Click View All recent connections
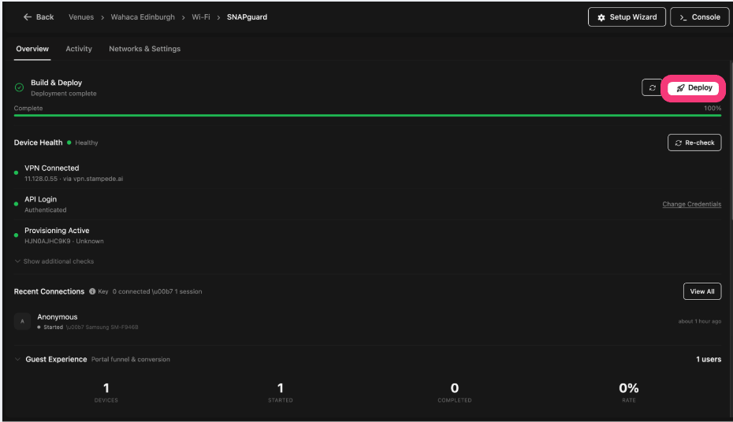733x422 pixels. [701, 291]
